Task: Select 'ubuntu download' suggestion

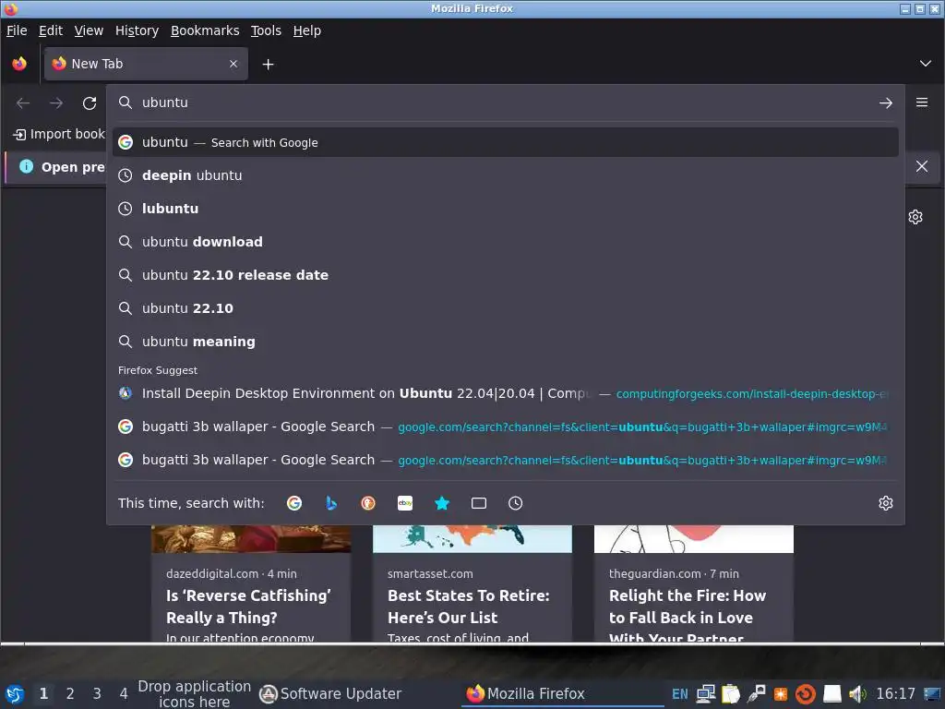Action: [x=505, y=242]
